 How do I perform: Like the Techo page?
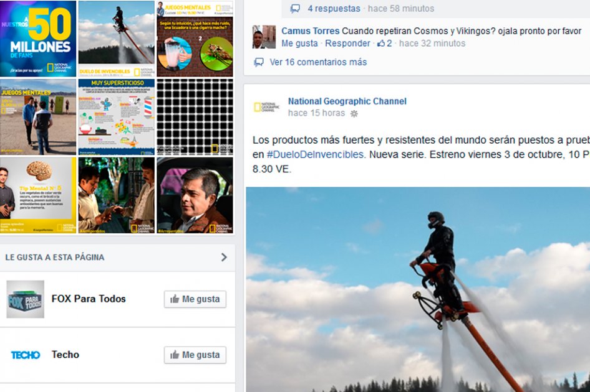195,355
